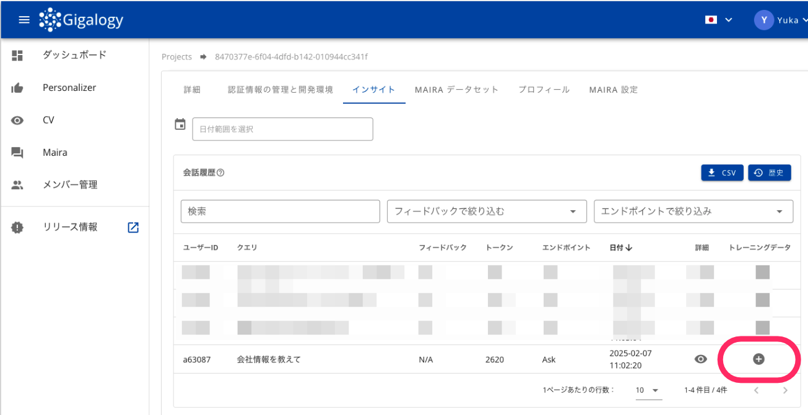
Task: Download conversation history as CSV
Action: pyautogui.click(x=722, y=173)
